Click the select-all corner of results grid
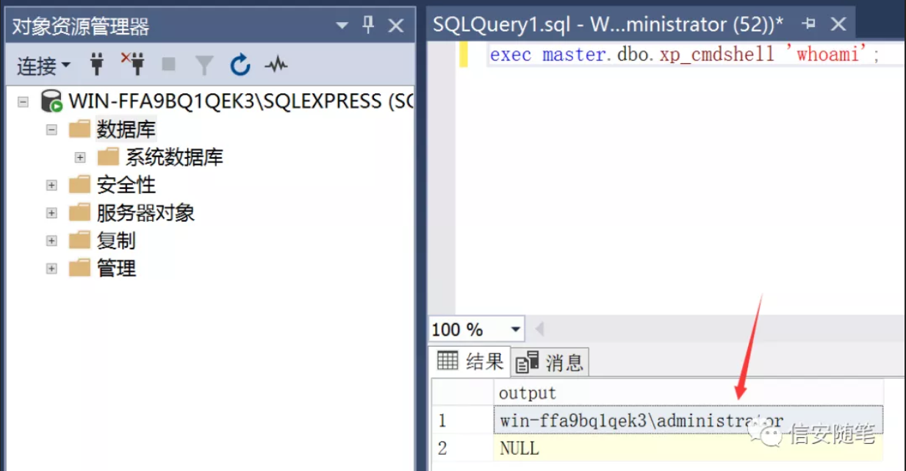906x471 pixels. [462, 394]
